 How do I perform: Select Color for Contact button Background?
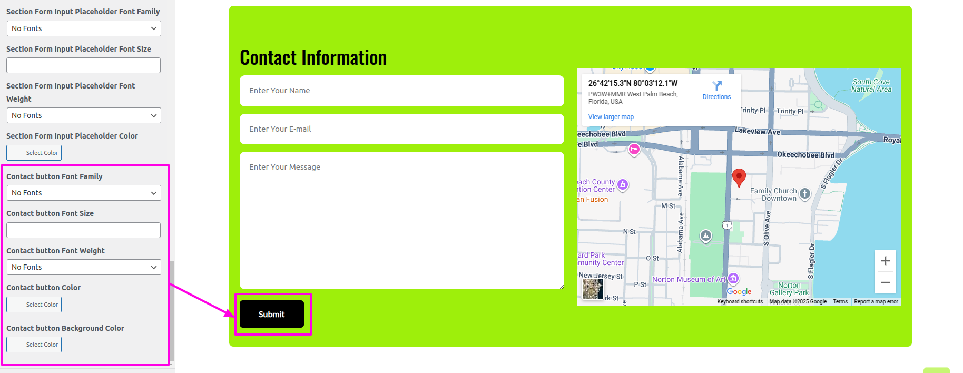34,345
